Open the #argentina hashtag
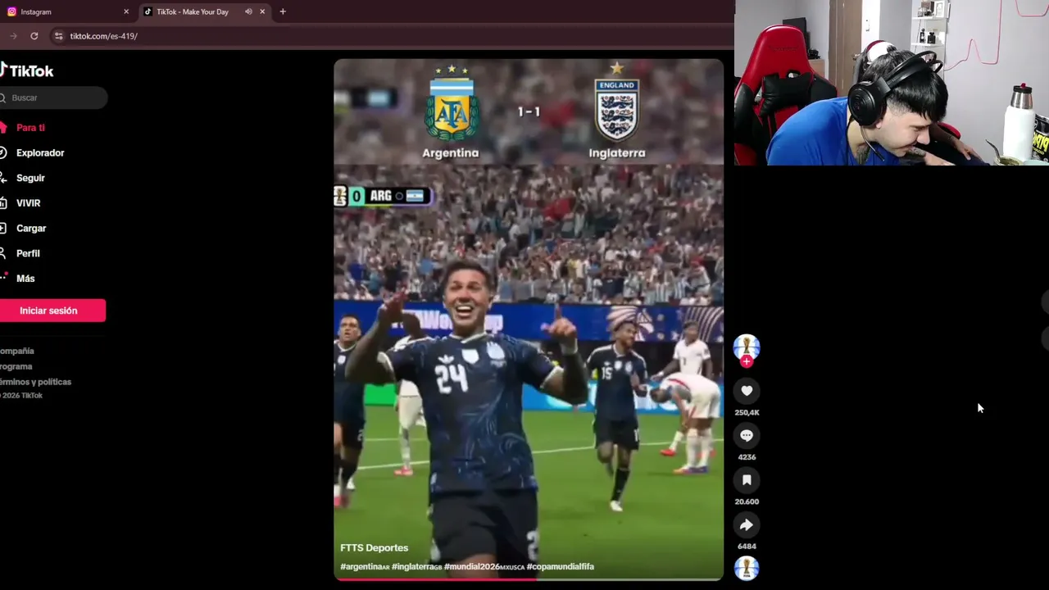Viewport: 1049px width, 590px height. click(x=364, y=566)
